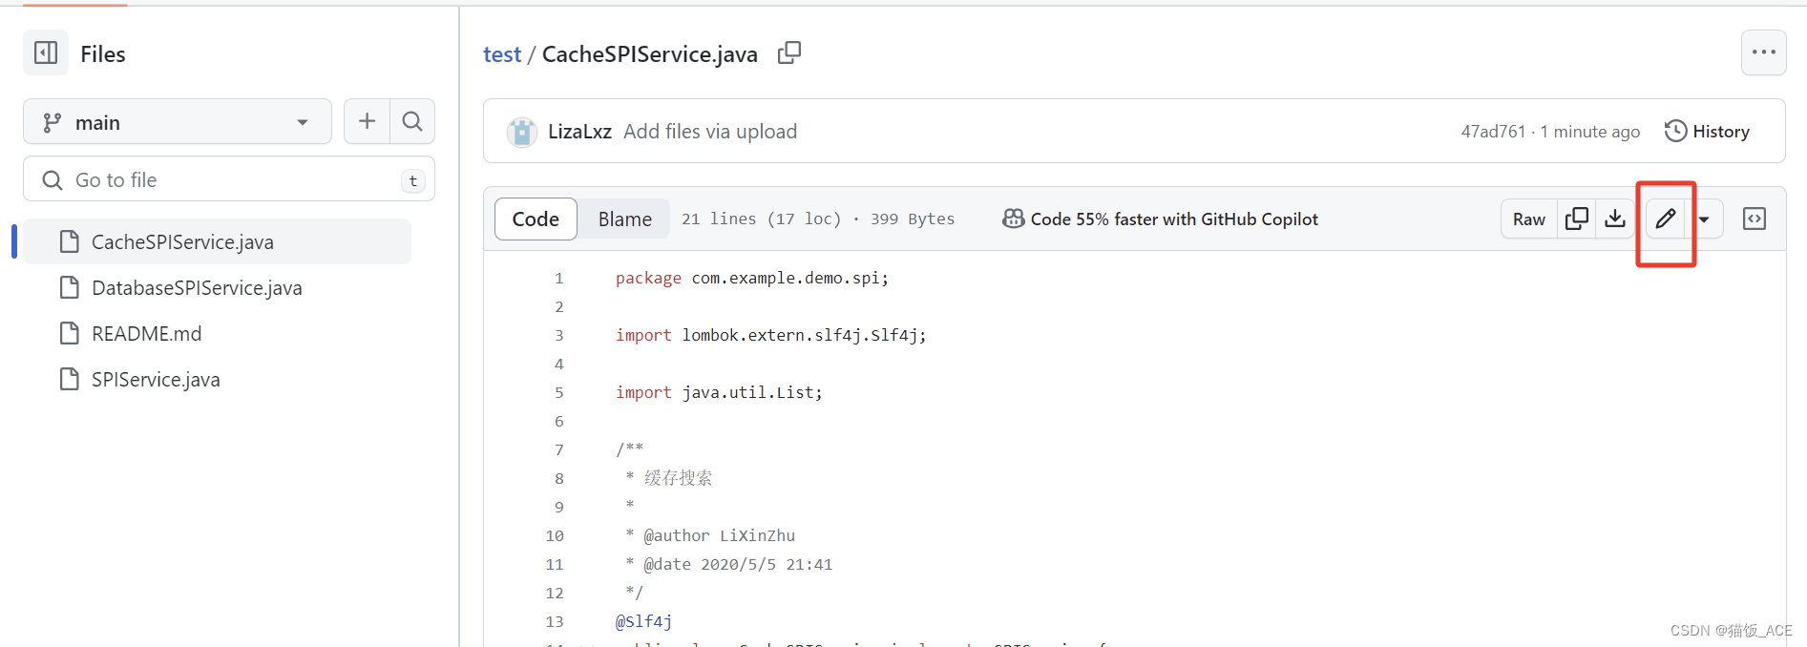Add a new file with plus button
The height and width of the screenshot is (647, 1807).
pos(367,121)
